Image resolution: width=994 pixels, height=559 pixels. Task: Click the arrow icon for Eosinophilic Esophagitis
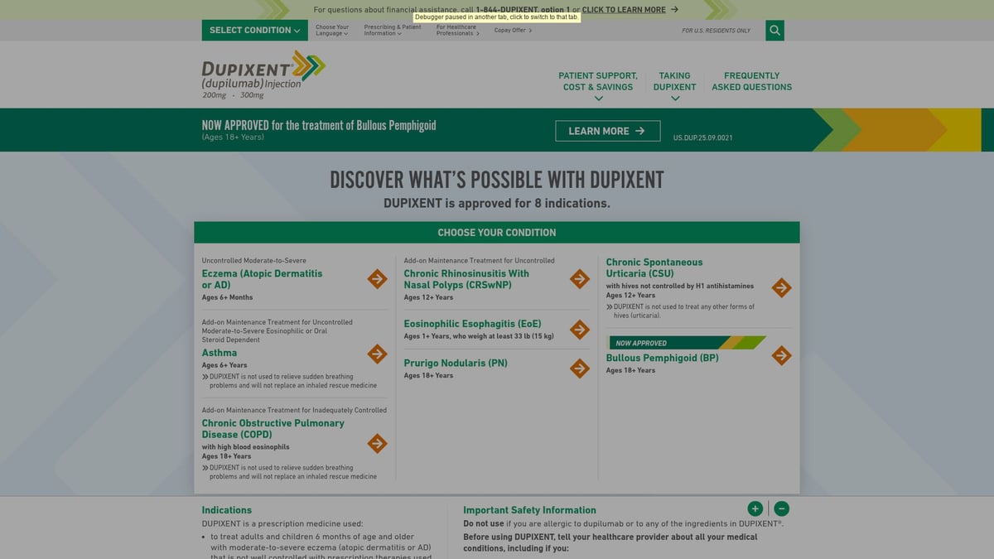(580, 330)
